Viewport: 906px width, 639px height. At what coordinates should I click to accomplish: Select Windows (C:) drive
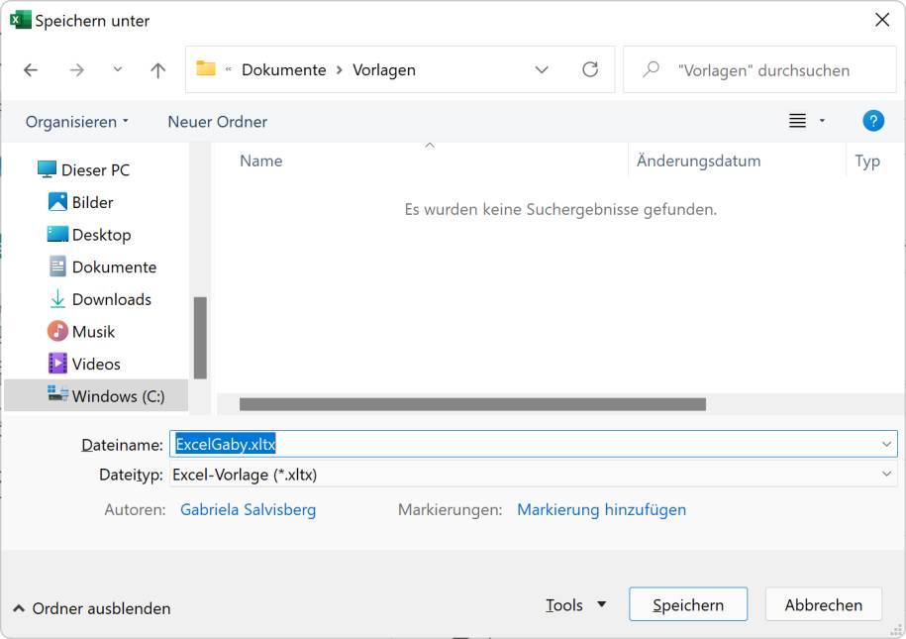tap(117, 396)
